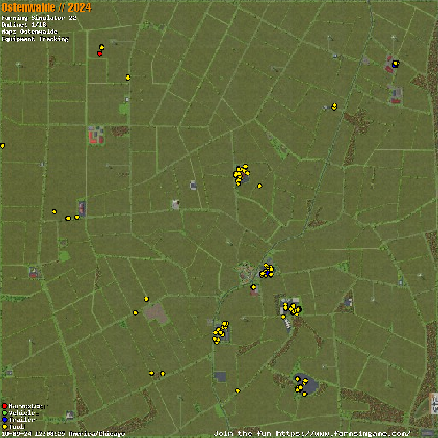Select the blue Trailer marker in the top-right farmyard
The width and height of the screenshot is (438, 438).
(395, 65)
